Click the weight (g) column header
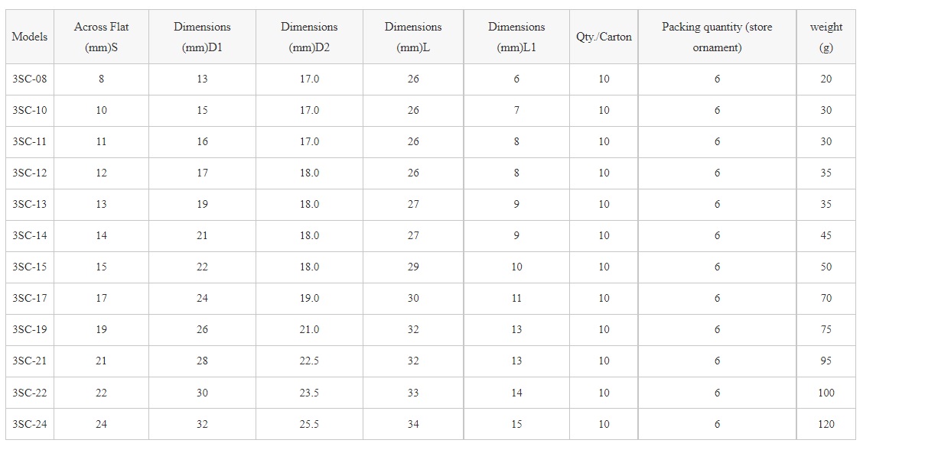 coord(826,37)
